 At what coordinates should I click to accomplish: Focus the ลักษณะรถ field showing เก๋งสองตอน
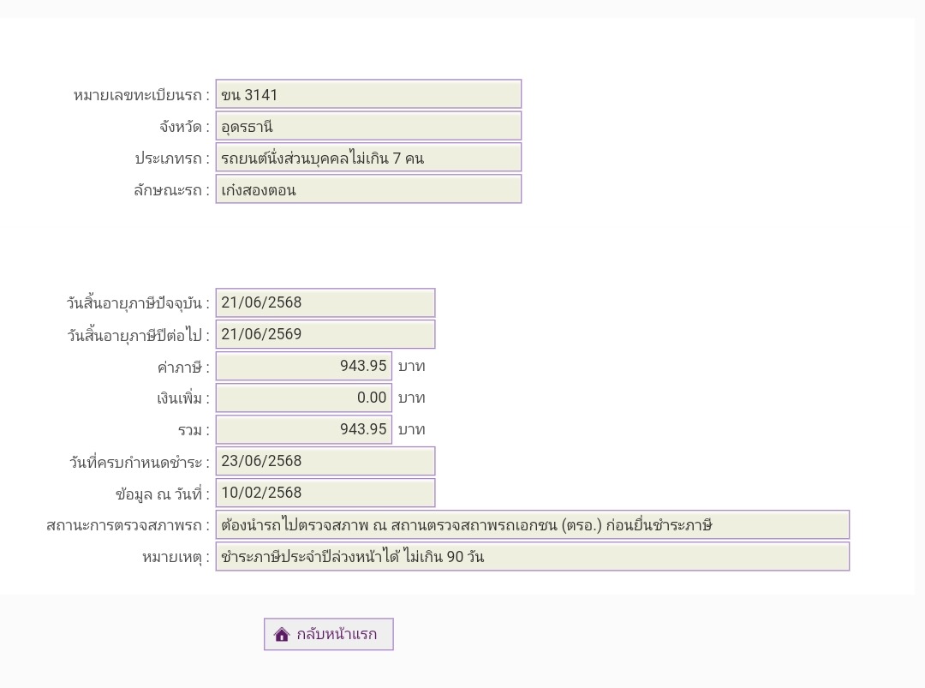click(367, 189)
